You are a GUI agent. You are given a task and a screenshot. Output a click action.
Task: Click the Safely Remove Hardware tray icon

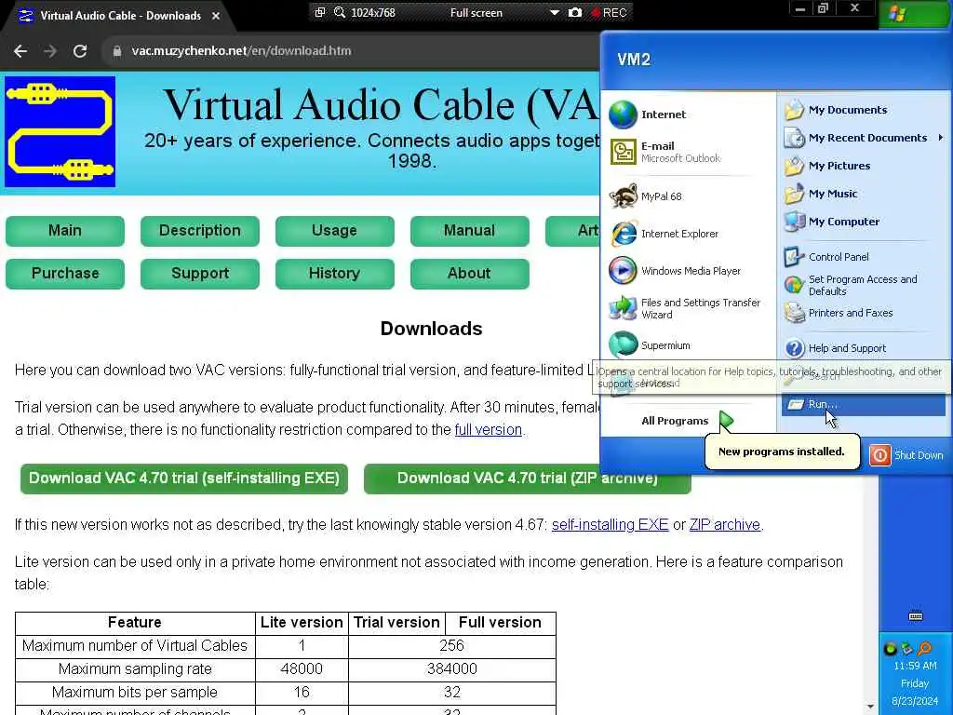(906, 649)
